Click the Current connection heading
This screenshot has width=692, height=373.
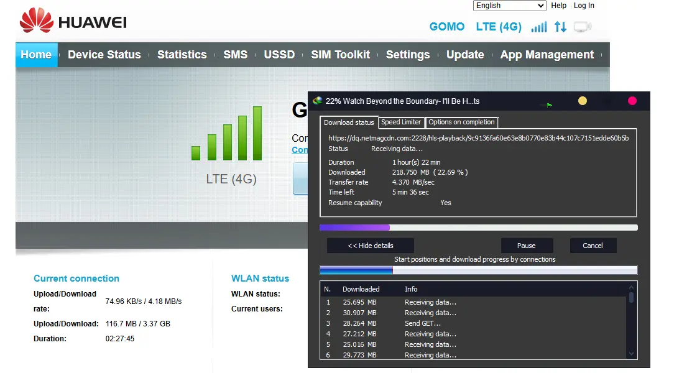(76, 279)
